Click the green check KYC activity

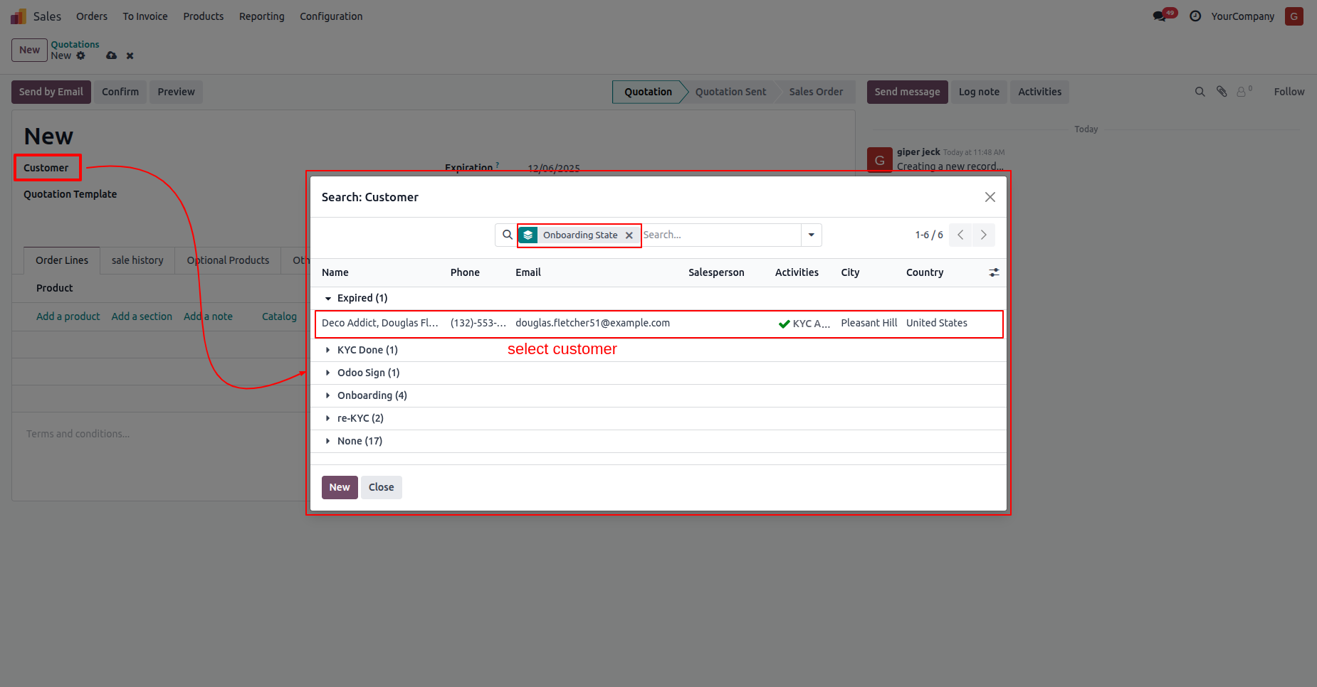785,324
